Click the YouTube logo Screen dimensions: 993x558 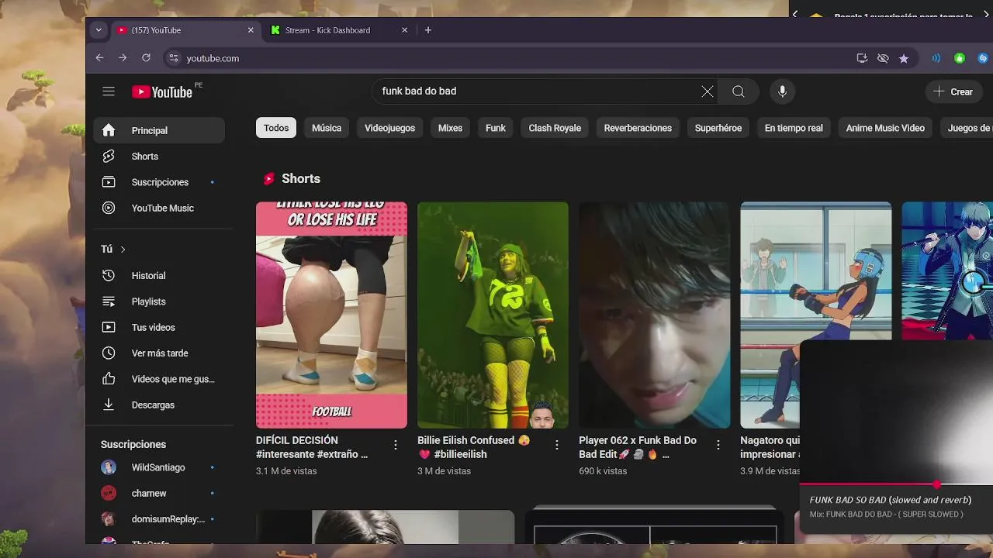click(x=161, y=92)
